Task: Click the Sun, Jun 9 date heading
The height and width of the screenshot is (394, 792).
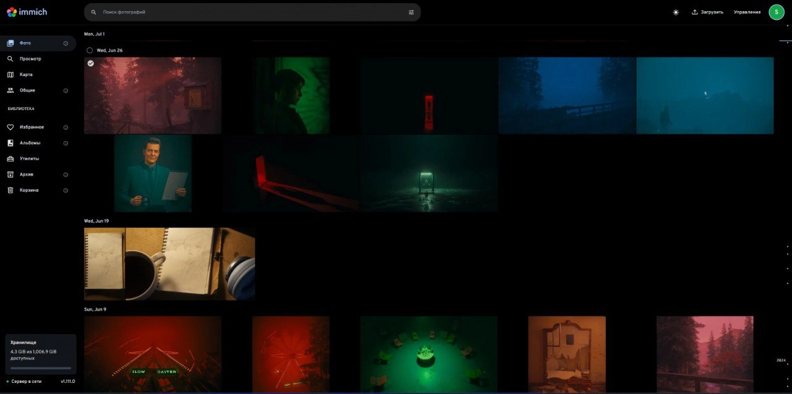Action: (95, 309)
